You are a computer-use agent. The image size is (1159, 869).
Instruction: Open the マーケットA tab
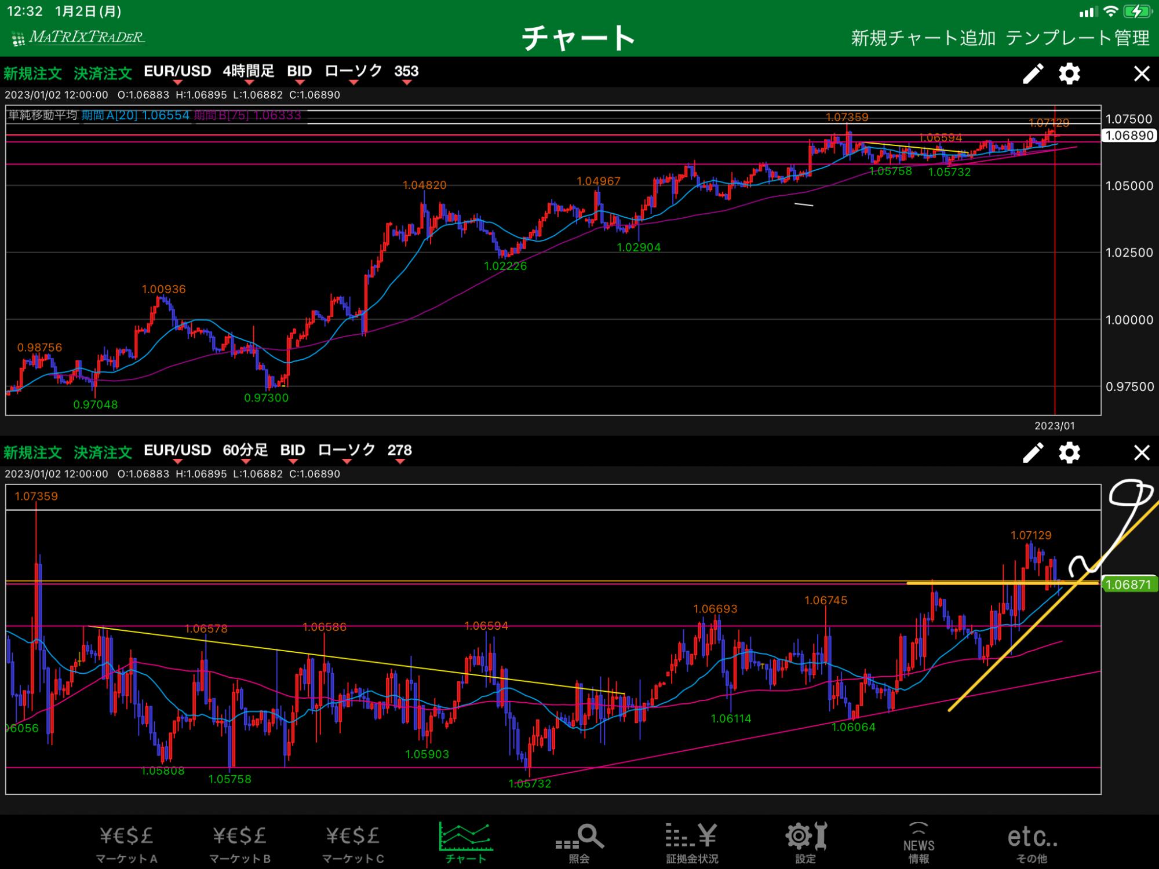[126, 844]
